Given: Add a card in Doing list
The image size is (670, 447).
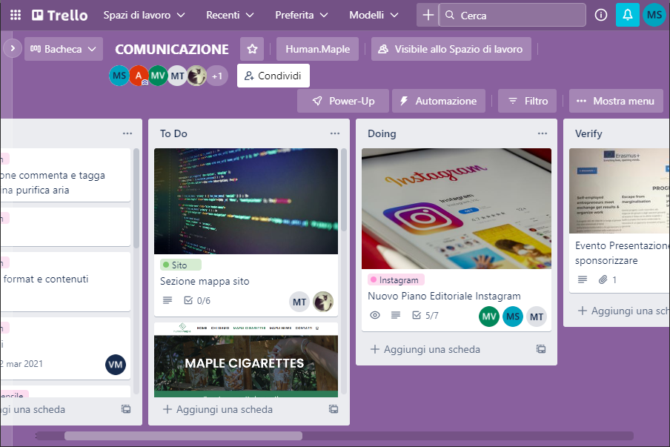Looking at the screenshot, I should (x=425, y=349).
